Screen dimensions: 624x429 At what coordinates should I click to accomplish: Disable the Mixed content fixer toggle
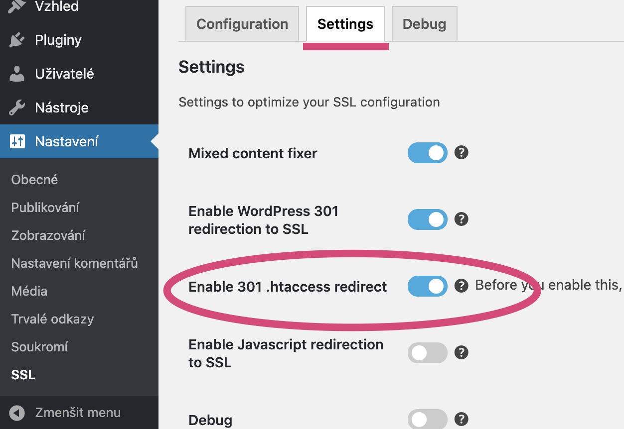pos(427,153)
